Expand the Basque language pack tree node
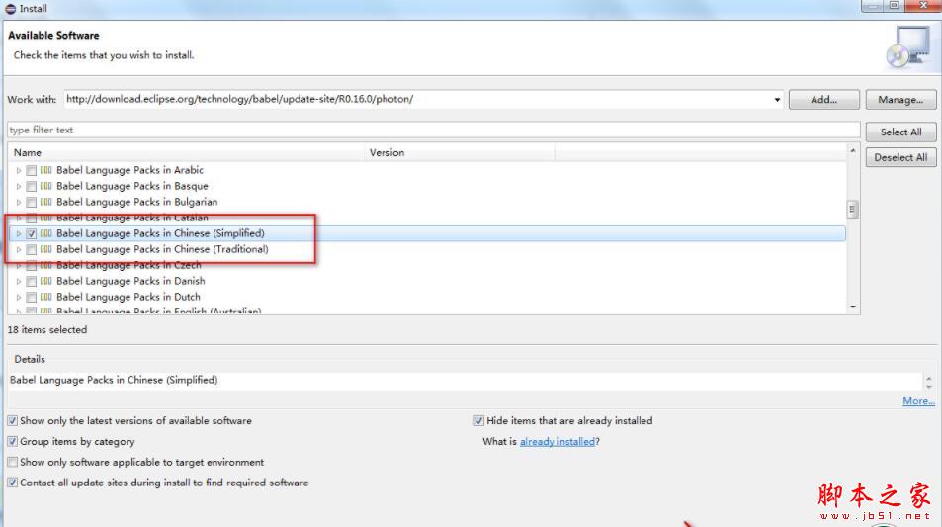Screen dimensions: 942x527 point(19,186)
